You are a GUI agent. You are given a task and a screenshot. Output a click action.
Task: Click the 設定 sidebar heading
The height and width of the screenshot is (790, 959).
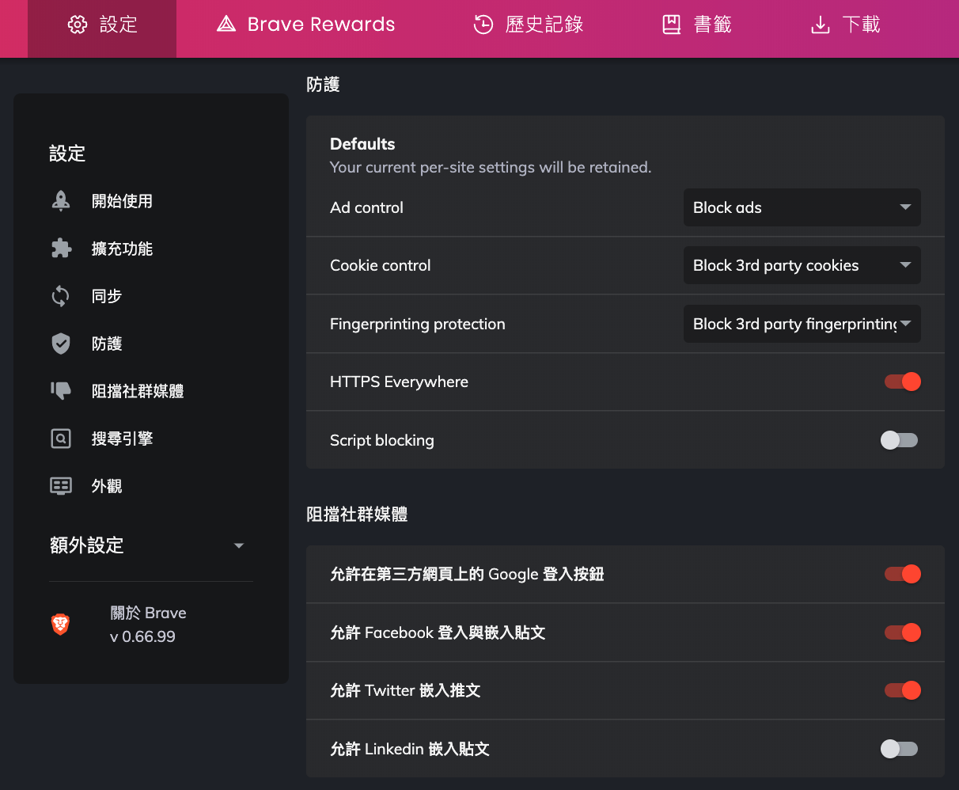click(67, 154)
